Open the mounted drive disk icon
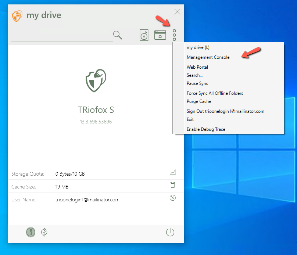 click(144, 35)
